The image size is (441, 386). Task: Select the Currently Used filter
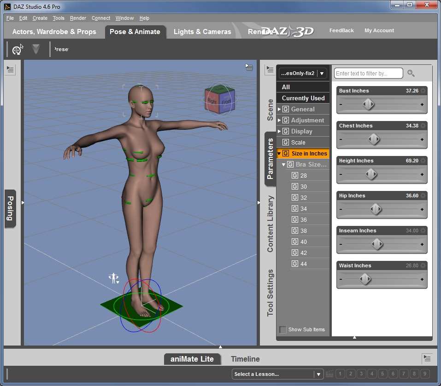click(303, 98)
